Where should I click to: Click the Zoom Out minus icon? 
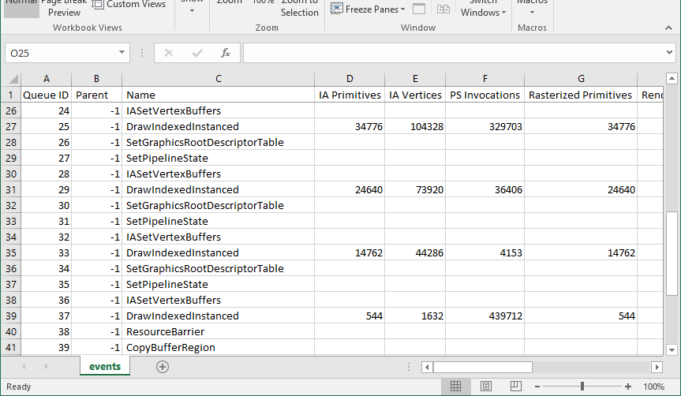538,387
